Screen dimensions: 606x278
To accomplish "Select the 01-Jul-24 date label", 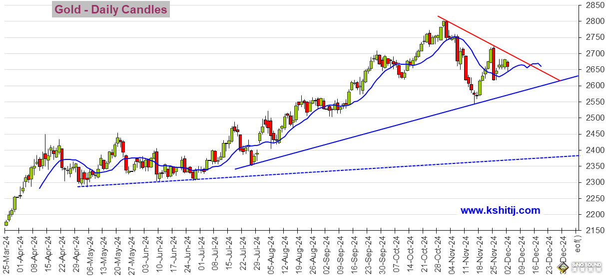I will (x=200, y=255).
